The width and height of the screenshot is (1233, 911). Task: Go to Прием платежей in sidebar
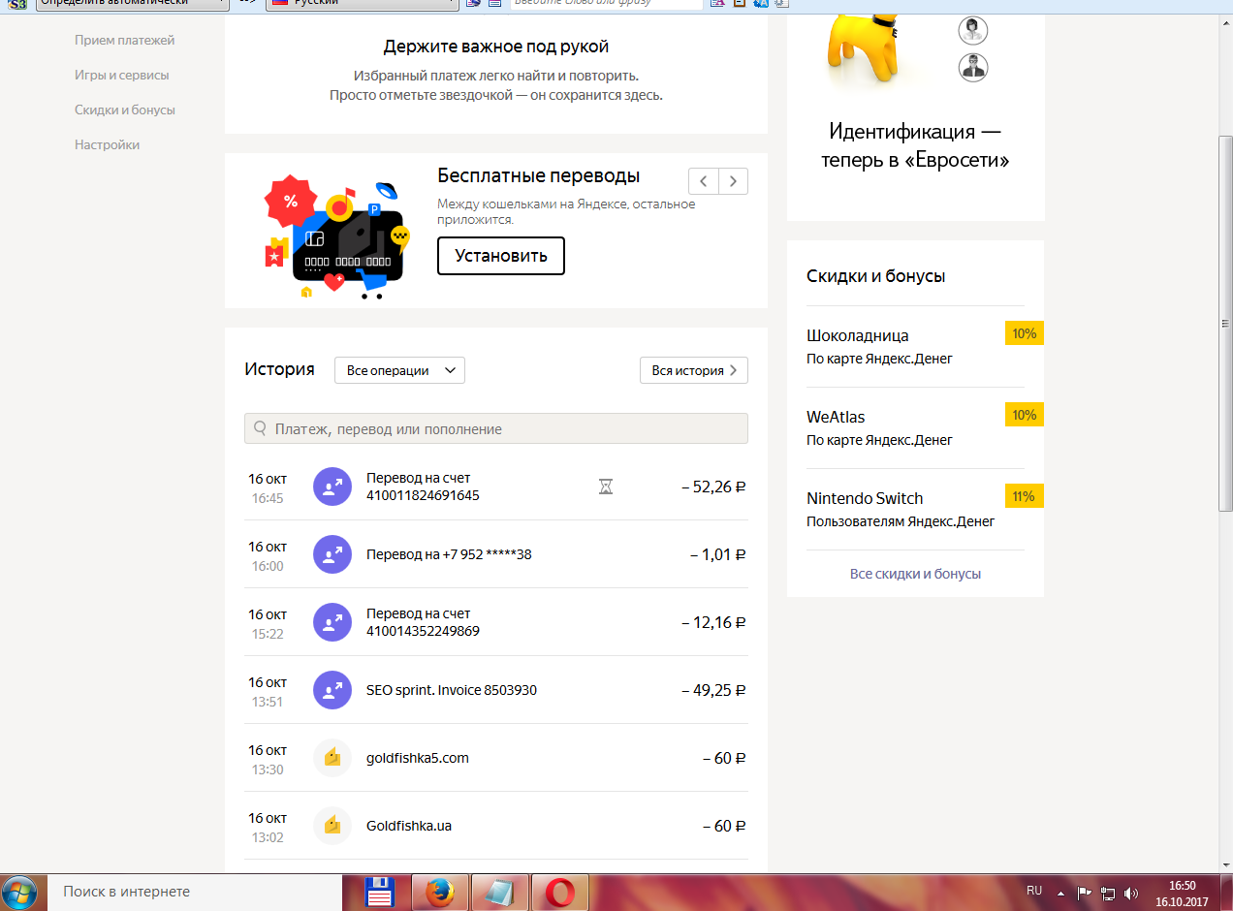pyautogui.click(x=125, y=40)
